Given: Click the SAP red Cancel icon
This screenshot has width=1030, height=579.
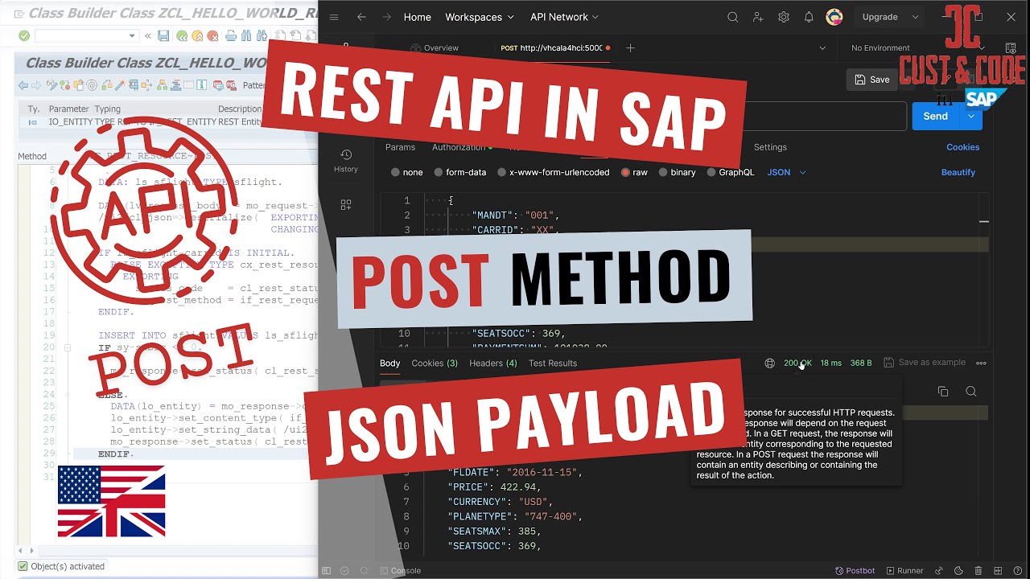Looking at the screenshot, I should tap(212, 35).
